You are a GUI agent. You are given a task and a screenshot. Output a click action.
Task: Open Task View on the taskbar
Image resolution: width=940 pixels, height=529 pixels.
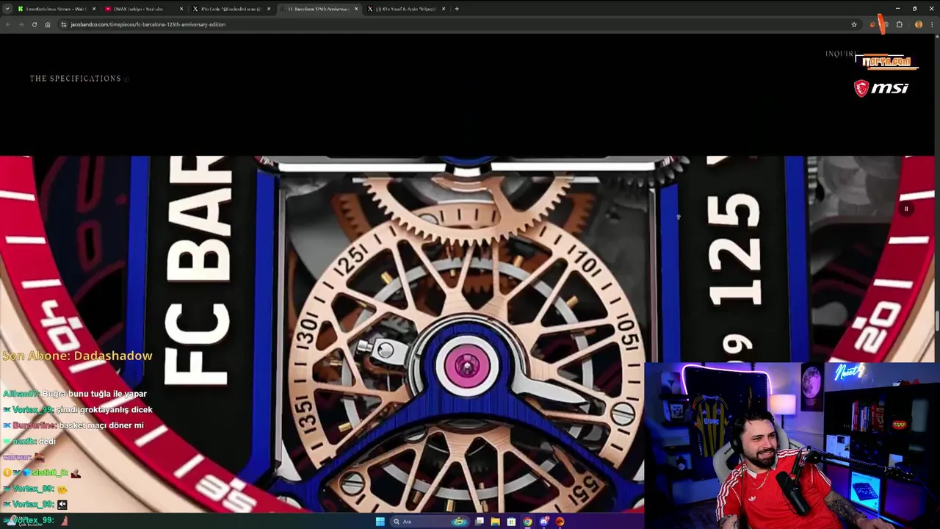click(x=480, y=522)
